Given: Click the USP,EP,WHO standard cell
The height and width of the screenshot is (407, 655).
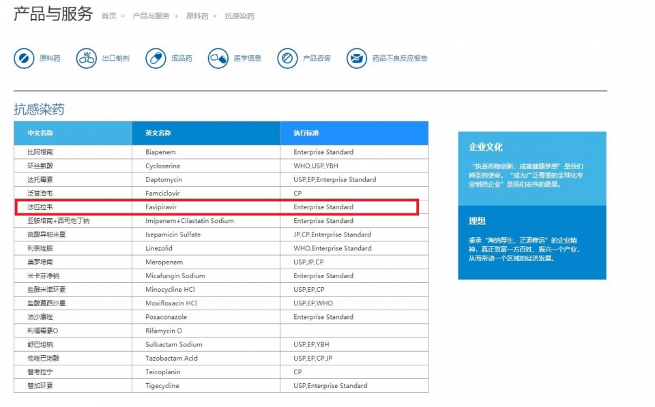Looking at the screenshot, I should pos(354,303).
